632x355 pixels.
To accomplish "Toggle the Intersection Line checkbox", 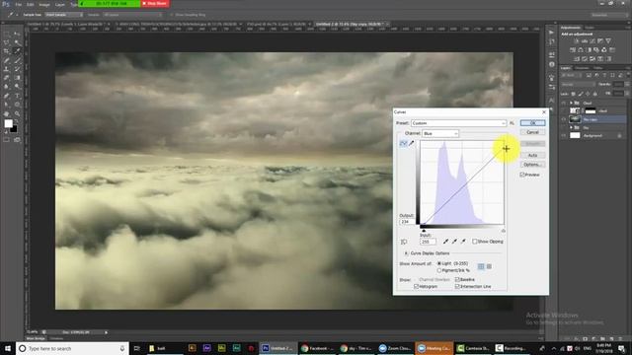I will [x=457, y=286].
